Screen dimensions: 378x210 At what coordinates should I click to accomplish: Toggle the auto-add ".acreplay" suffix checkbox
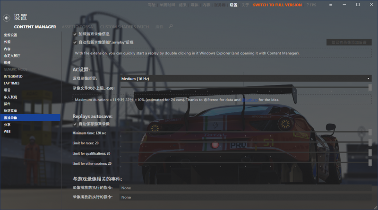[75, 42]
